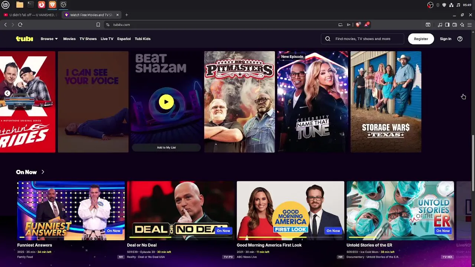
Task: Go forward in browser history
Action: click(x=13, y=24)
